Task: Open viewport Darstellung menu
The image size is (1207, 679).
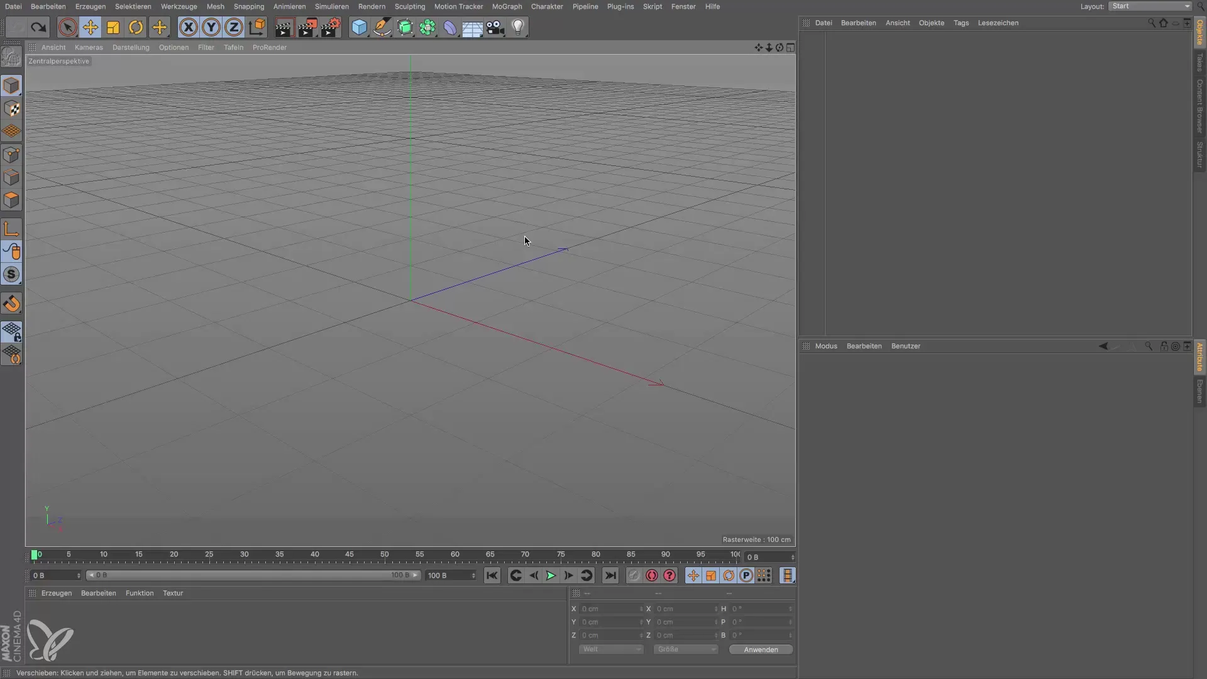Action: pyautogui.click(x=131, y=47)
